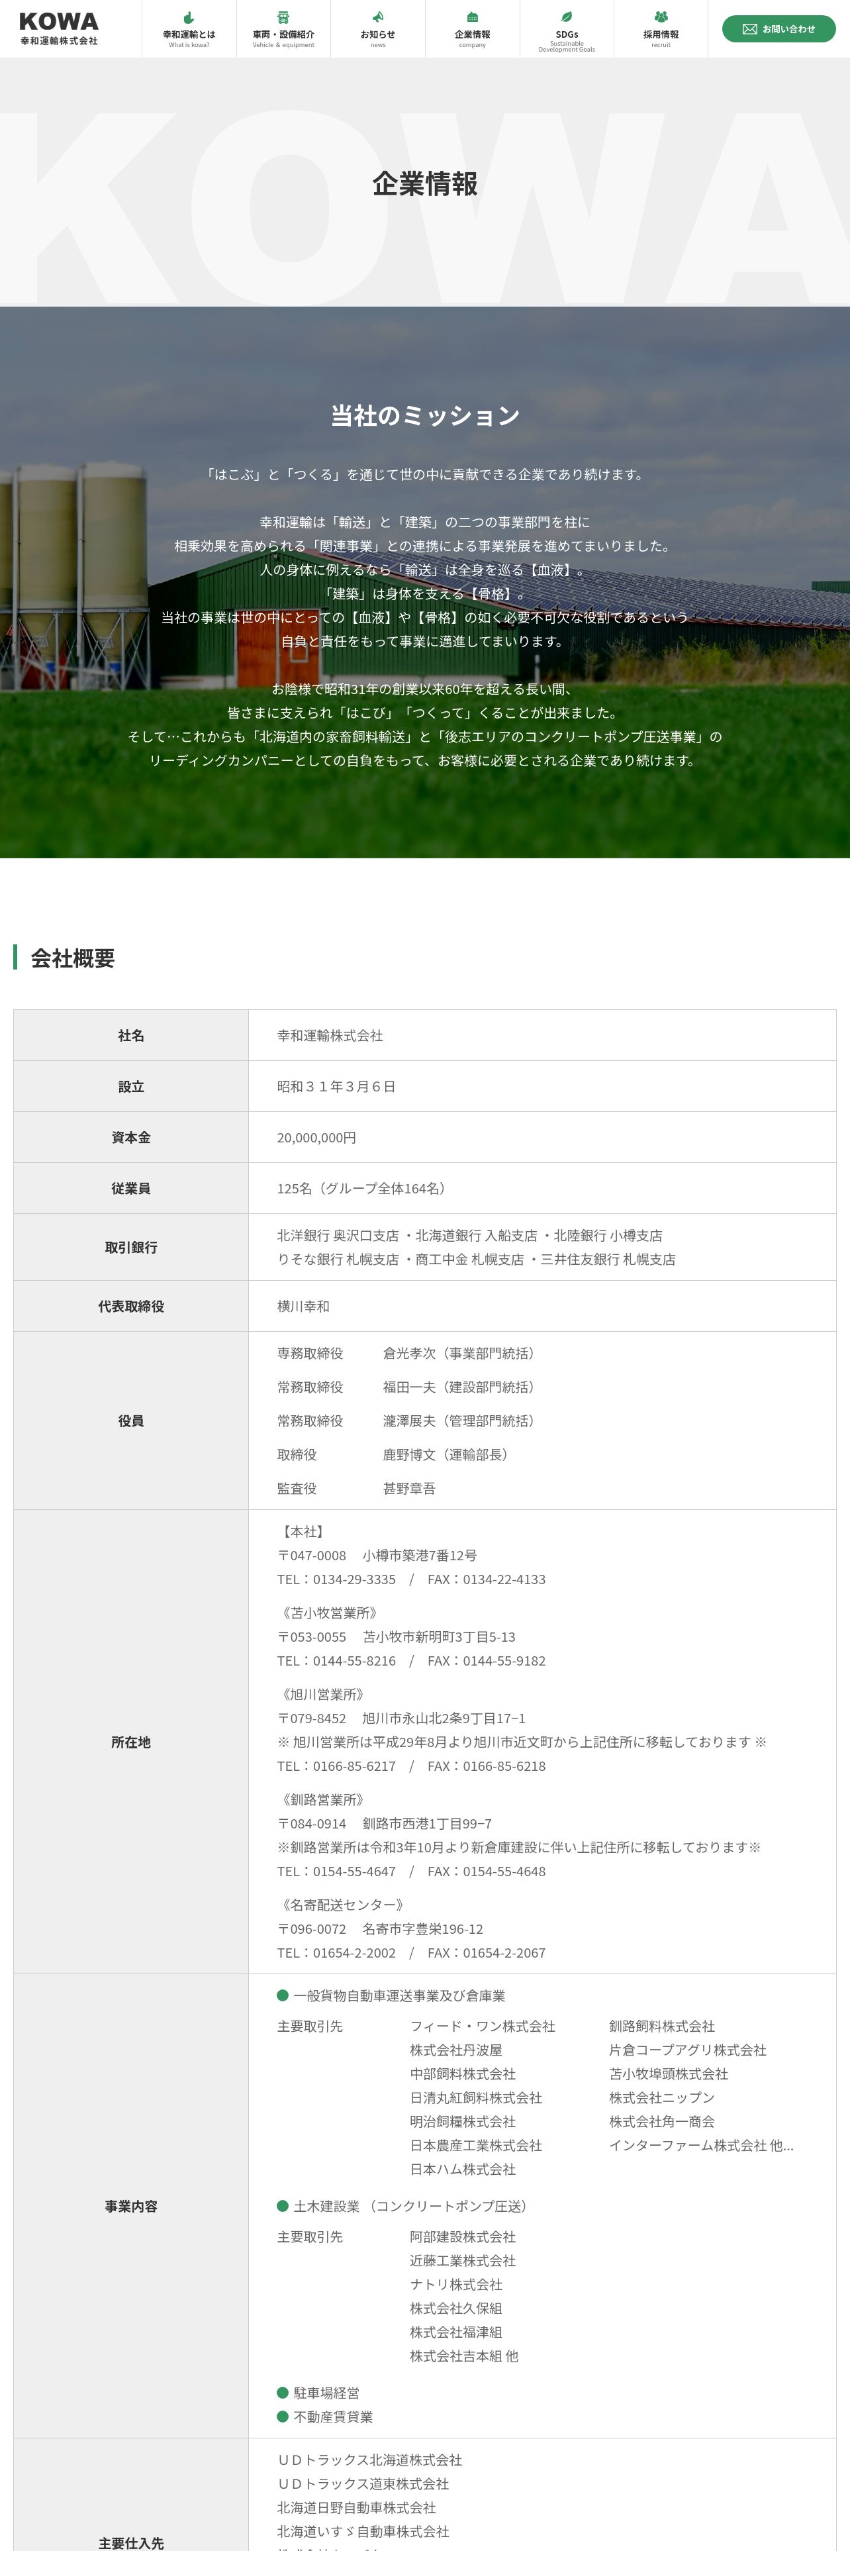Click the お問い合わせ contact button
This screenshot has height=2551, width=850.
click(779, 28)
